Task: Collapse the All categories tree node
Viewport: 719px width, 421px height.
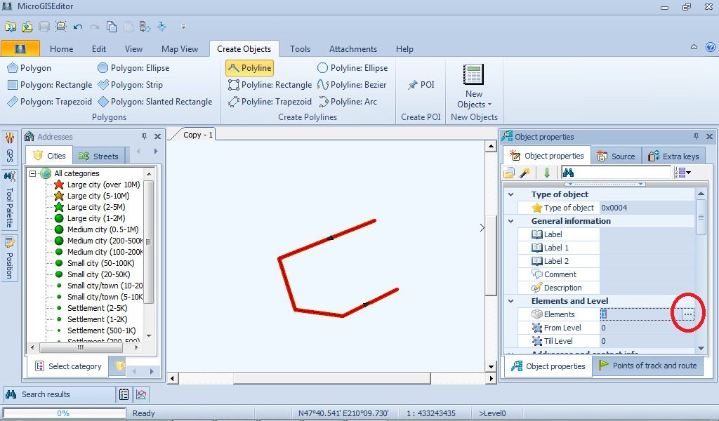Action: (x=33, y=173)
